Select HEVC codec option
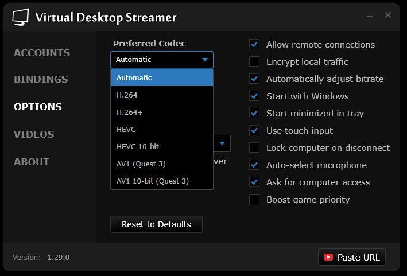 (162, 129)
